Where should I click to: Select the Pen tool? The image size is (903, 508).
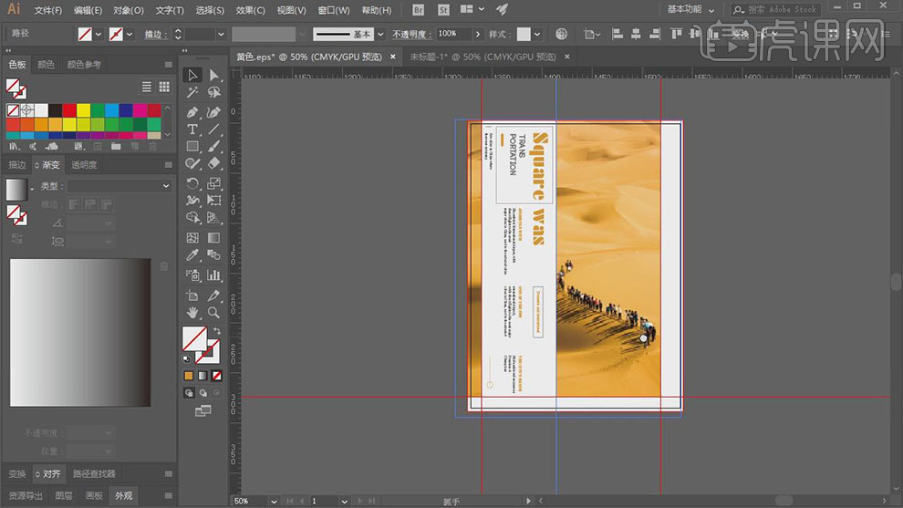(192, 112)
